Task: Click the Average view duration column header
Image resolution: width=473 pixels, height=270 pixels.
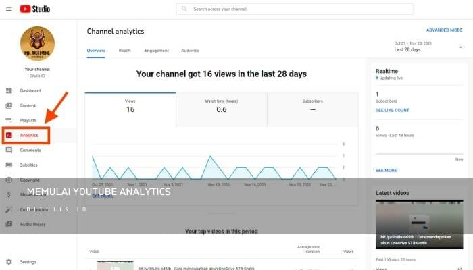Action: point(308,249)
